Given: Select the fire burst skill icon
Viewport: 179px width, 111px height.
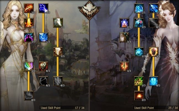Looking at the screenshot, I should (29, 8).
